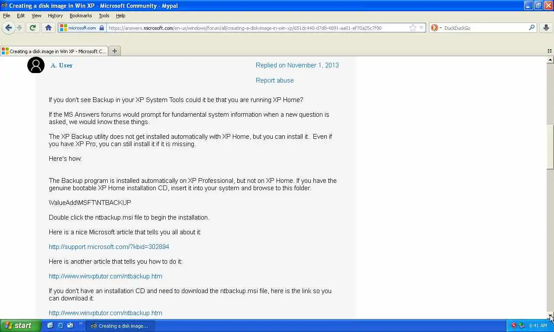The image size is (554, 332).
Task: Click the first quick launch icon
Action: pyautogui.click(x=50, y=326)
